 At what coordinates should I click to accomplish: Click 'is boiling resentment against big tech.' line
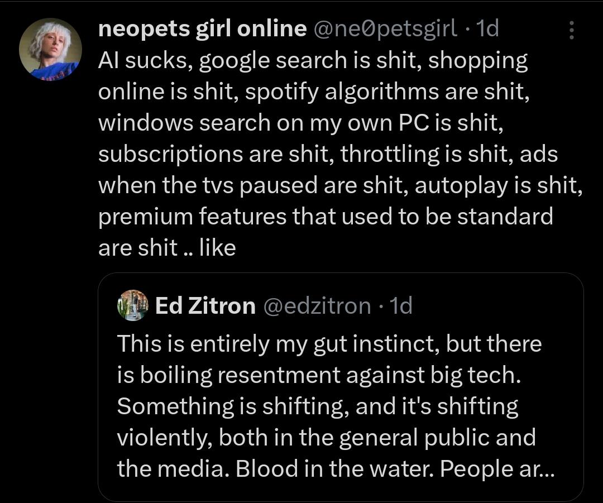pos(318,375)
